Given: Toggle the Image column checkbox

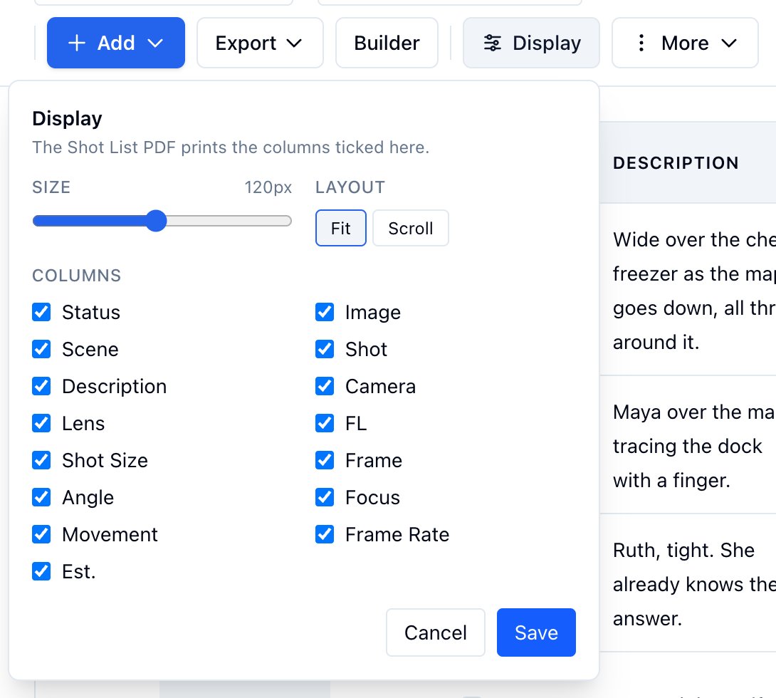Looking at the screenshot, I should click(x=325, y=313).
